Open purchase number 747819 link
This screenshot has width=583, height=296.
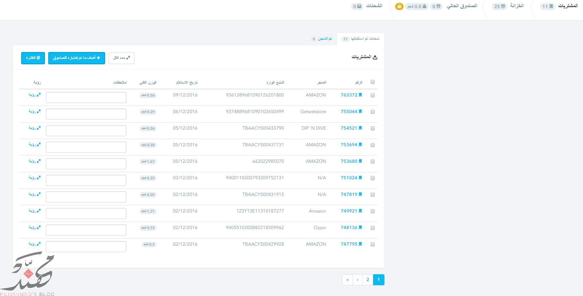351,194
